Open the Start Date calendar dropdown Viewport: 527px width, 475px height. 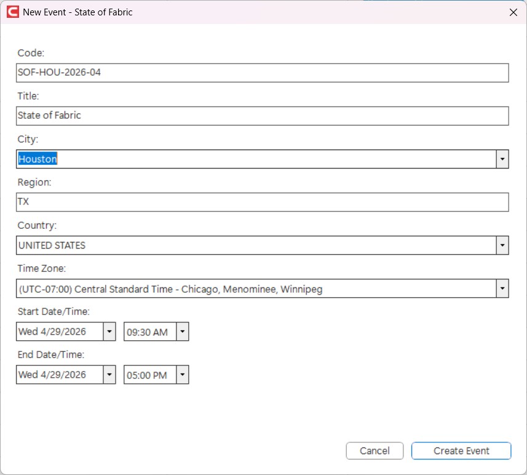tap(109, 332)
